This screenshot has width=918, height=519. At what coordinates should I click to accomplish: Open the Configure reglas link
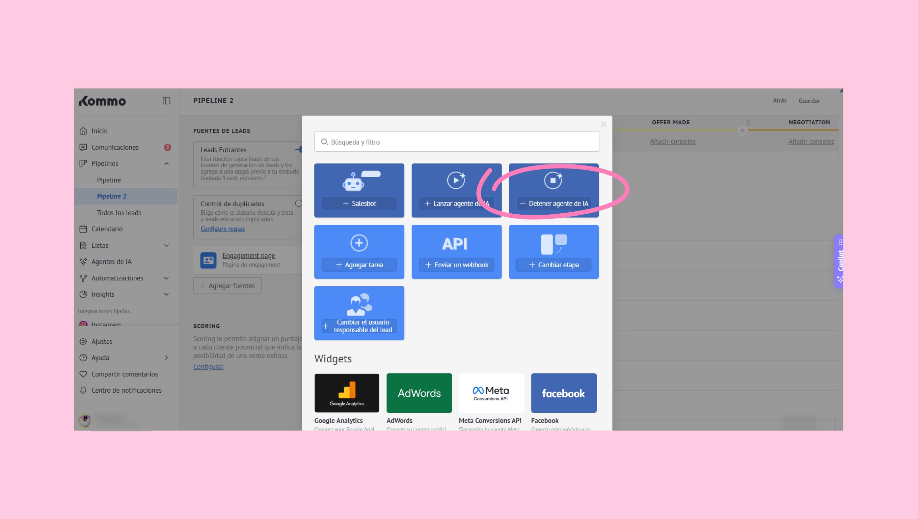tap(222, 228)
